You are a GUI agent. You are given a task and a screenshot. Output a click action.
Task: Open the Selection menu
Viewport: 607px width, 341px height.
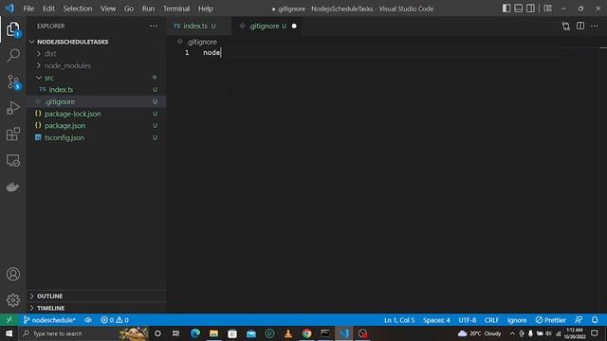78,9
